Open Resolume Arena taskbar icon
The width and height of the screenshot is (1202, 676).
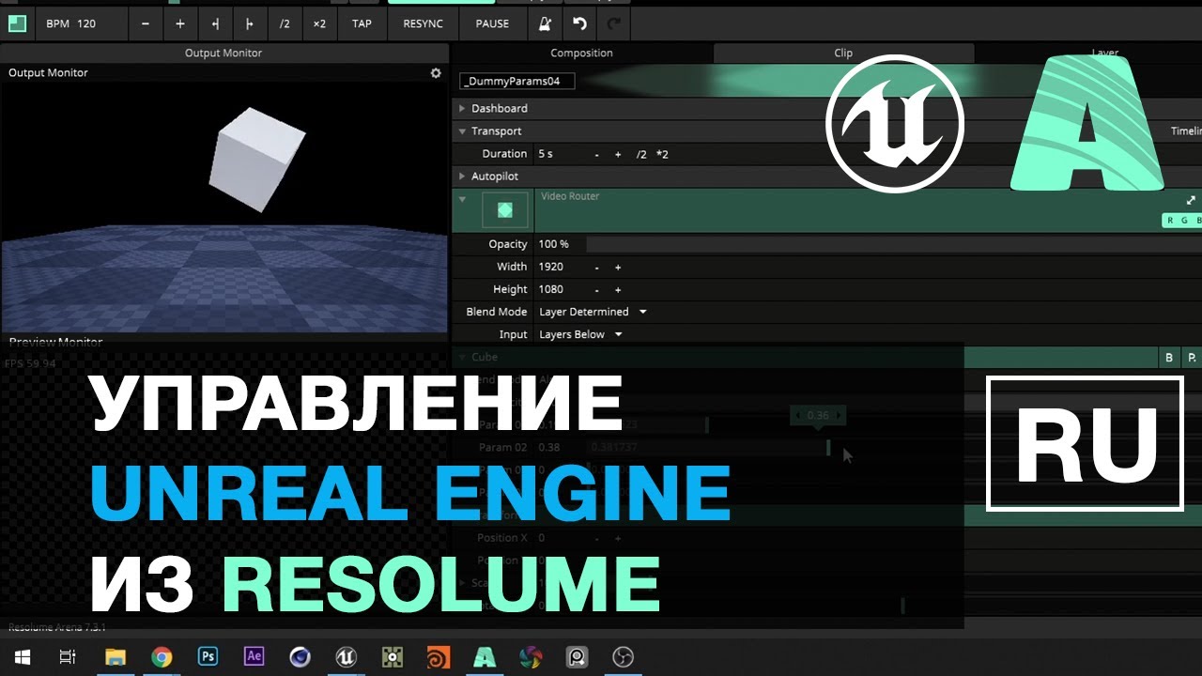pyautogui.click(x=485, y=656)
